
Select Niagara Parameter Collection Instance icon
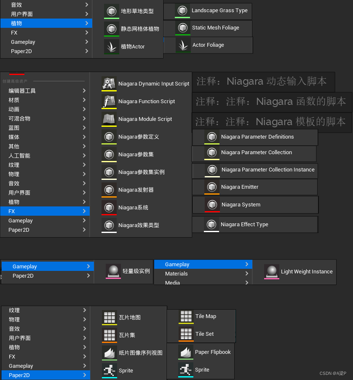(x=212, y=170)
